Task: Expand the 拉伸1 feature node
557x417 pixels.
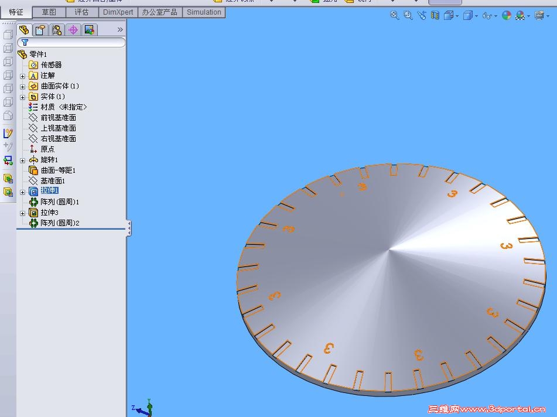Action: pos(22,192)
